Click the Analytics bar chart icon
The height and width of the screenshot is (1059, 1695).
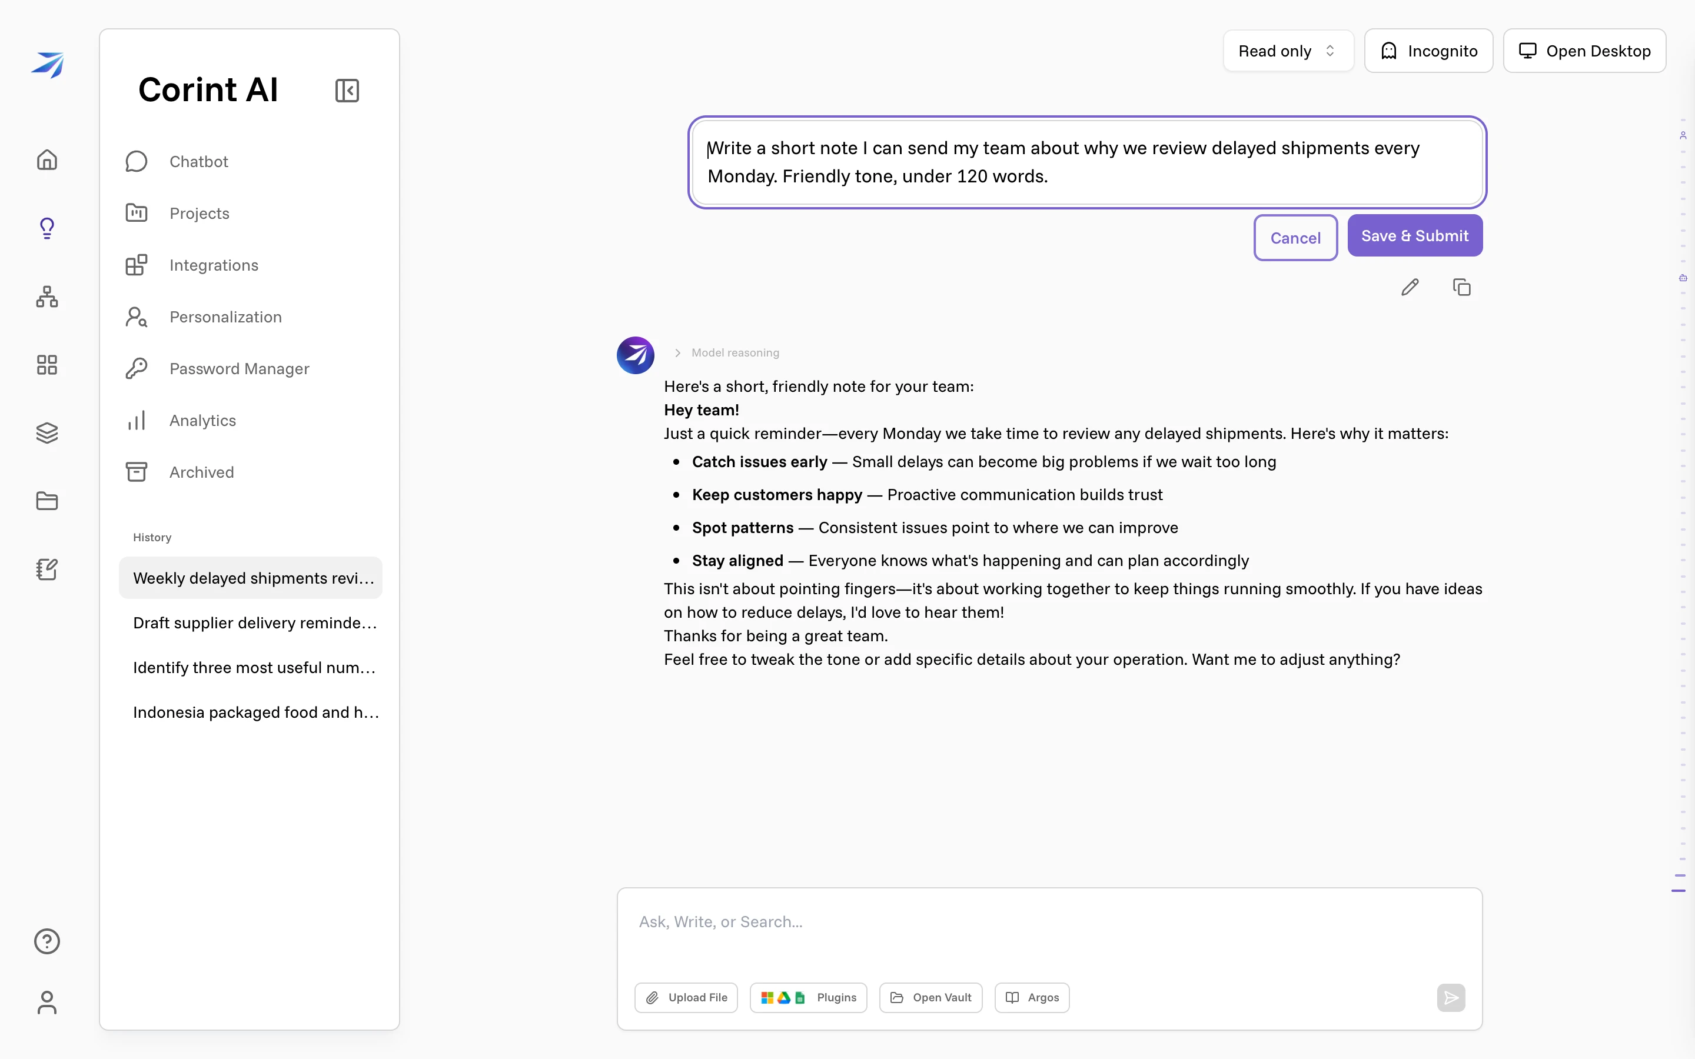(137, 420)
